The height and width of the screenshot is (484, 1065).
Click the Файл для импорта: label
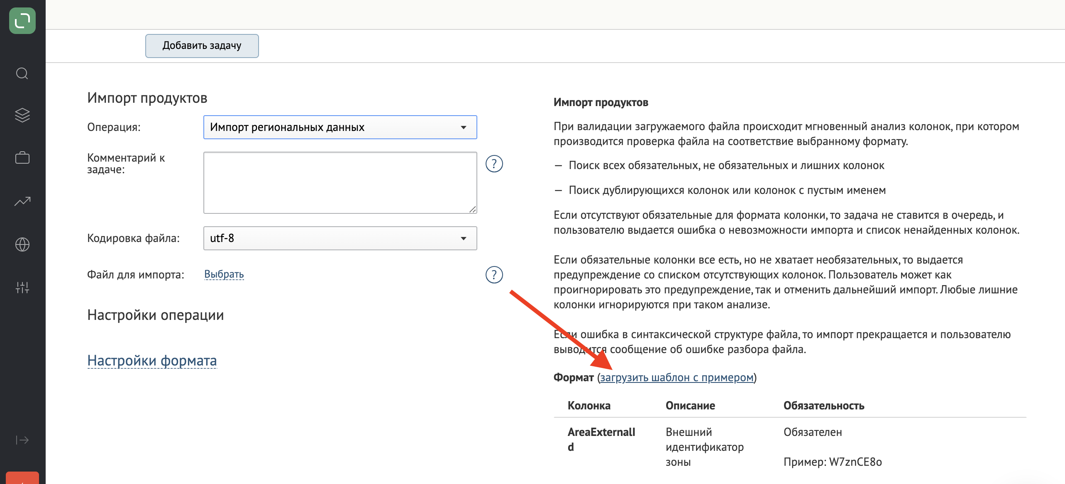[x=135, y=275]
